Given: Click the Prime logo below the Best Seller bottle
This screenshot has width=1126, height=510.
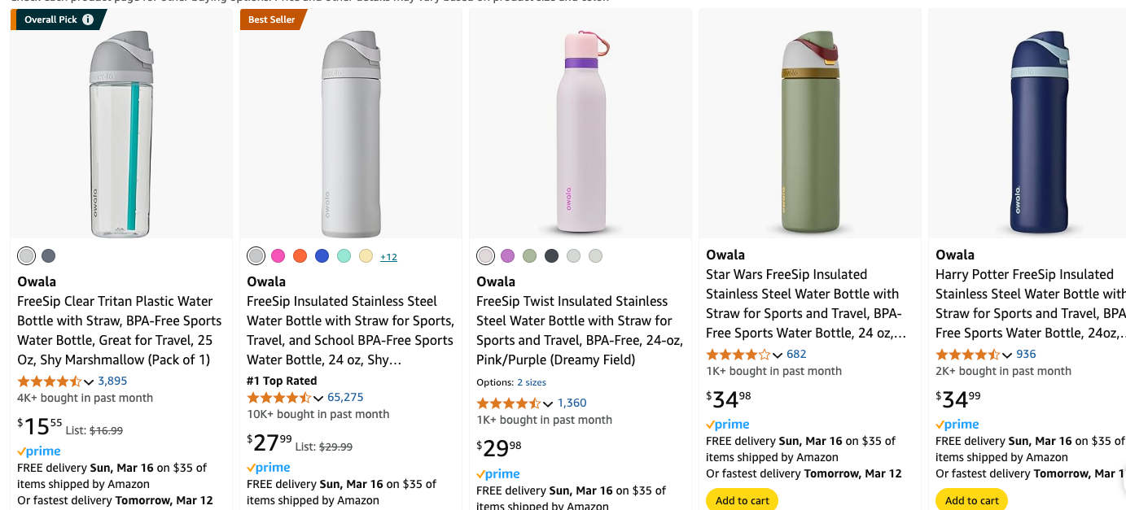Looking at the screenshot, I should tap(268, 467).
